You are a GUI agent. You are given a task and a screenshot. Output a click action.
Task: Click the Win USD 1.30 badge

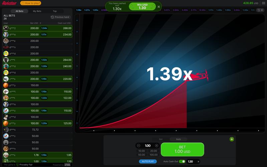[x=143, y=6]
